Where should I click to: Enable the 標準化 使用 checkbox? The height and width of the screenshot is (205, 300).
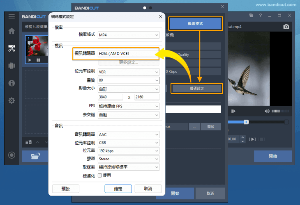pyautogui.click(x=100, y=175)
